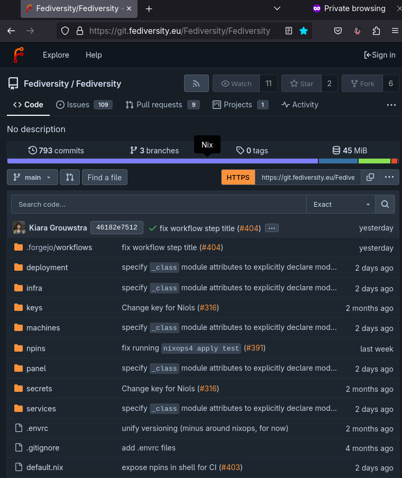Open the default.nix file
This screenshot has height=478, width=402.
tap(44, 467)
